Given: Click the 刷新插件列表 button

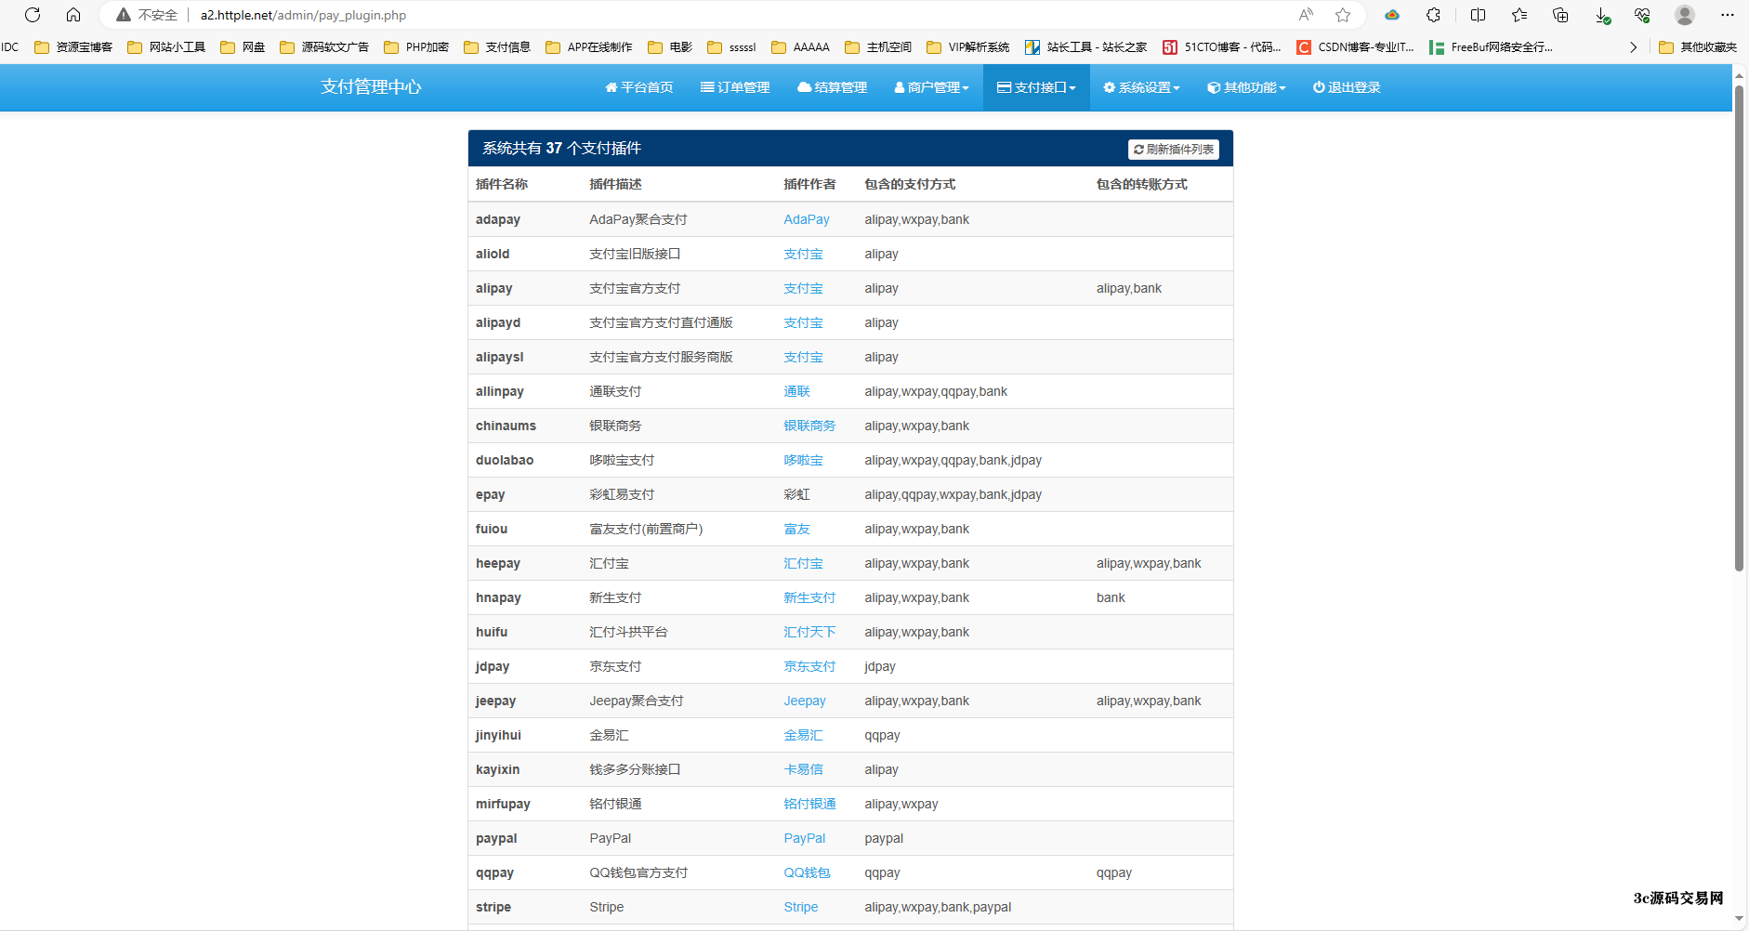Looking at the screenshot, I should [1174, 149].
